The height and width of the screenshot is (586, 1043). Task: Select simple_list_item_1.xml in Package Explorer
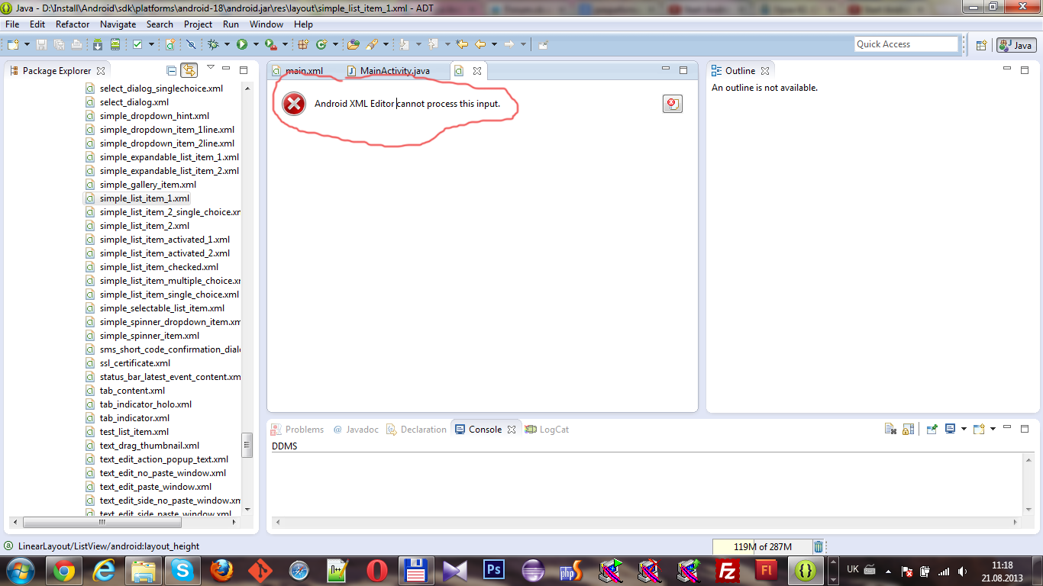[137, 198]
